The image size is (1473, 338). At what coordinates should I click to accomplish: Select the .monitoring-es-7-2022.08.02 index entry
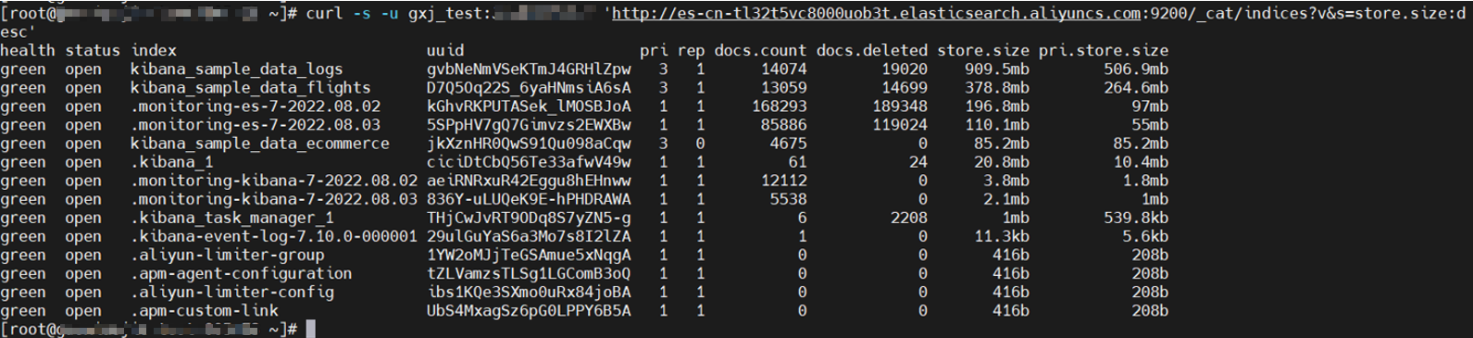point(256,106)
